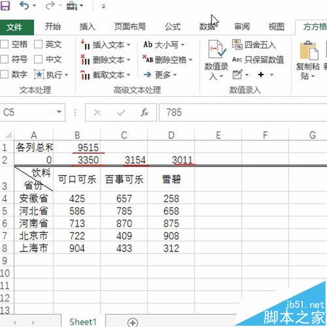
Task: Click the 插入文本 icon
Action: point(85,44)
